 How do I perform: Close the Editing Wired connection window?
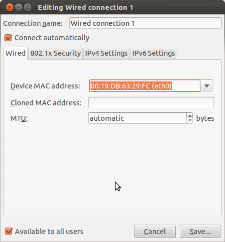click(x=9, y=7)
